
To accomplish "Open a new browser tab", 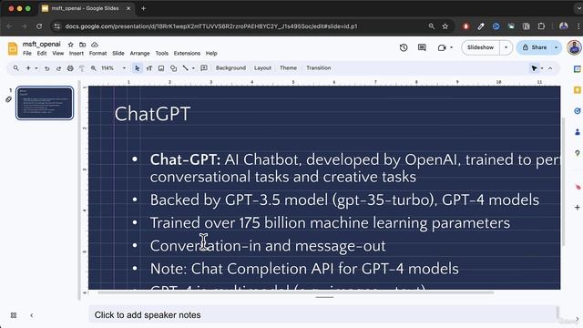I will pos(143,8).
